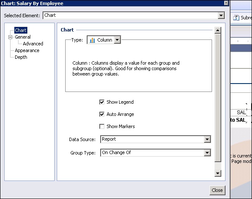Expand the Data Source dropdown list
The height and width of the screenshot is (199, 252).
tap(207, 139)
